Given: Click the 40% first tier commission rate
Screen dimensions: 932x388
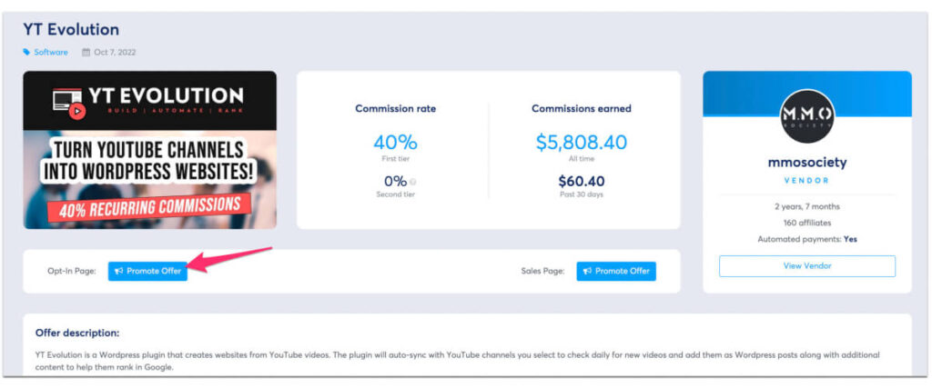Looking at the screenshot, I should pos(395,143).
